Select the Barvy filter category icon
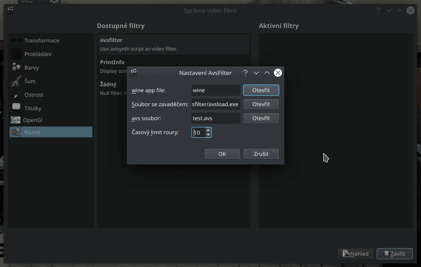Screen dimensions: 421x267 coord(15,67)
